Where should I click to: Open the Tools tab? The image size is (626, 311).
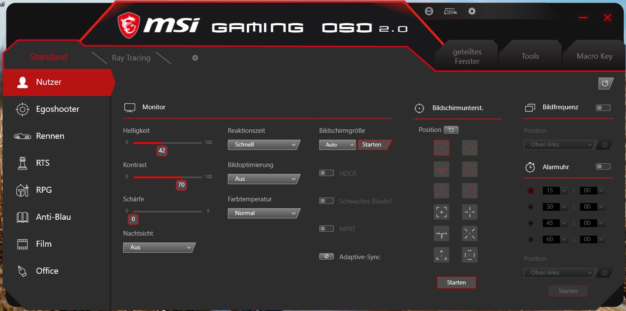530,56
